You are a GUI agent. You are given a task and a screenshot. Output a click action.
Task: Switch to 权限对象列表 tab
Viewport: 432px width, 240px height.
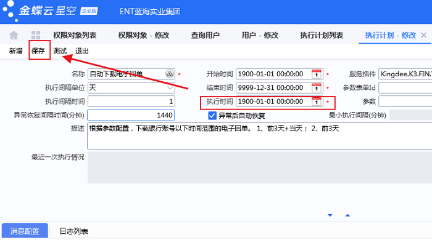[x=75, y=35]
